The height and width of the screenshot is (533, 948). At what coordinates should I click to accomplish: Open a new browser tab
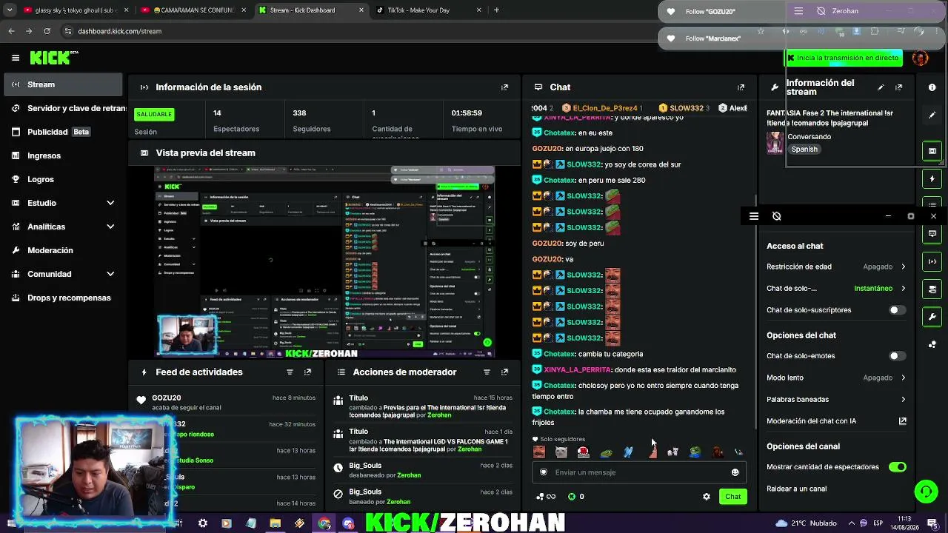pyautogui.click(x=496, y=10)
